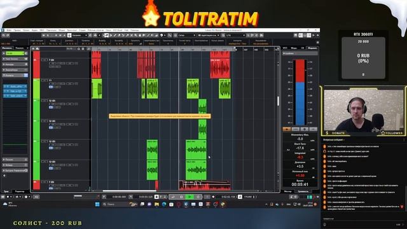Open the Аудио menu
Screen dimensions: 407x229
34,30
